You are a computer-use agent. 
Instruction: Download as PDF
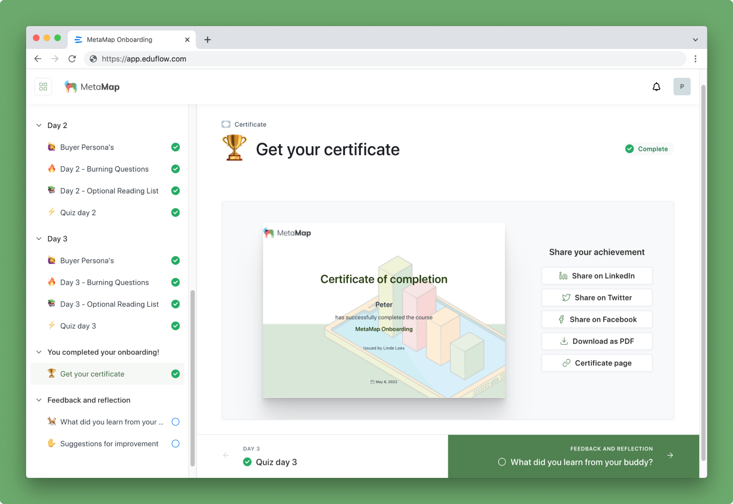597,342
